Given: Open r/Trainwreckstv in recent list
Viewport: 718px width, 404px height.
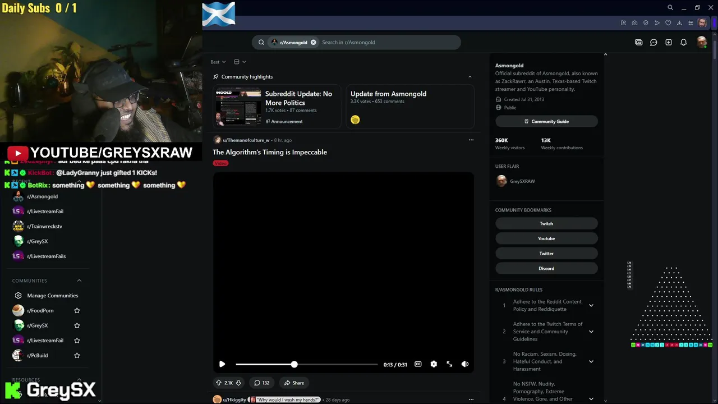Looking at the screenshot, I should coord(44,226).
